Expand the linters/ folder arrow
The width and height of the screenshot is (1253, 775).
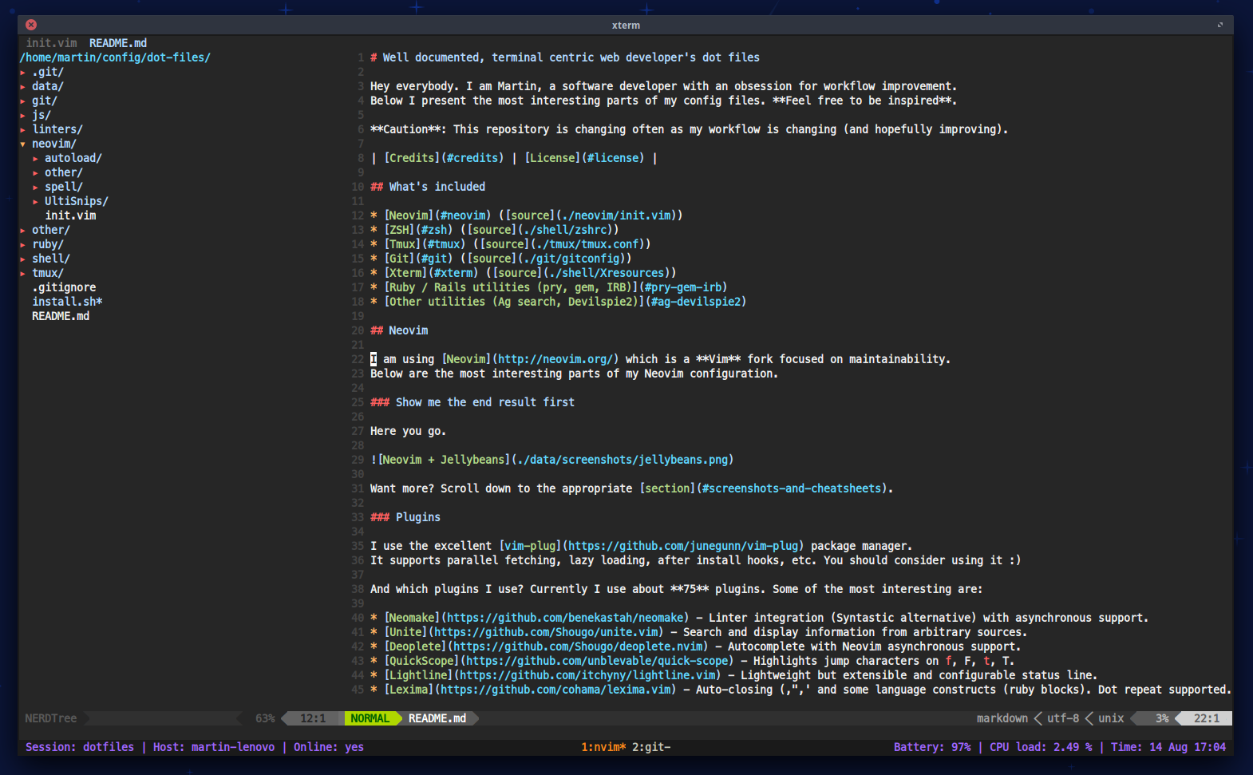(x=23, y=130)
